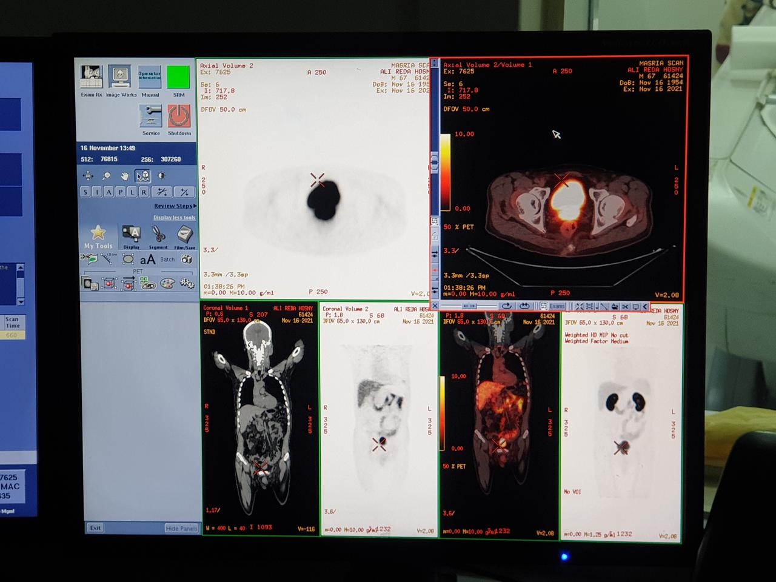The width and height of the screenshot is (776, 582).
Task: Select the aA text annotation tool
Action: pyautogui.click(x=148, y=259)
